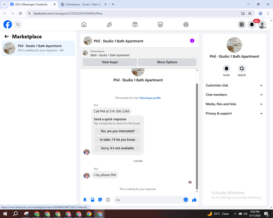Open the account profile picture menu

point(262,25)
